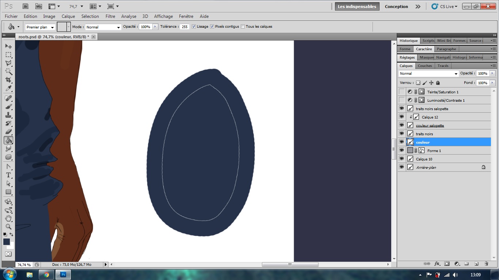Click the delete layer trash icon

pyautogui.click(x=486, y=264)
